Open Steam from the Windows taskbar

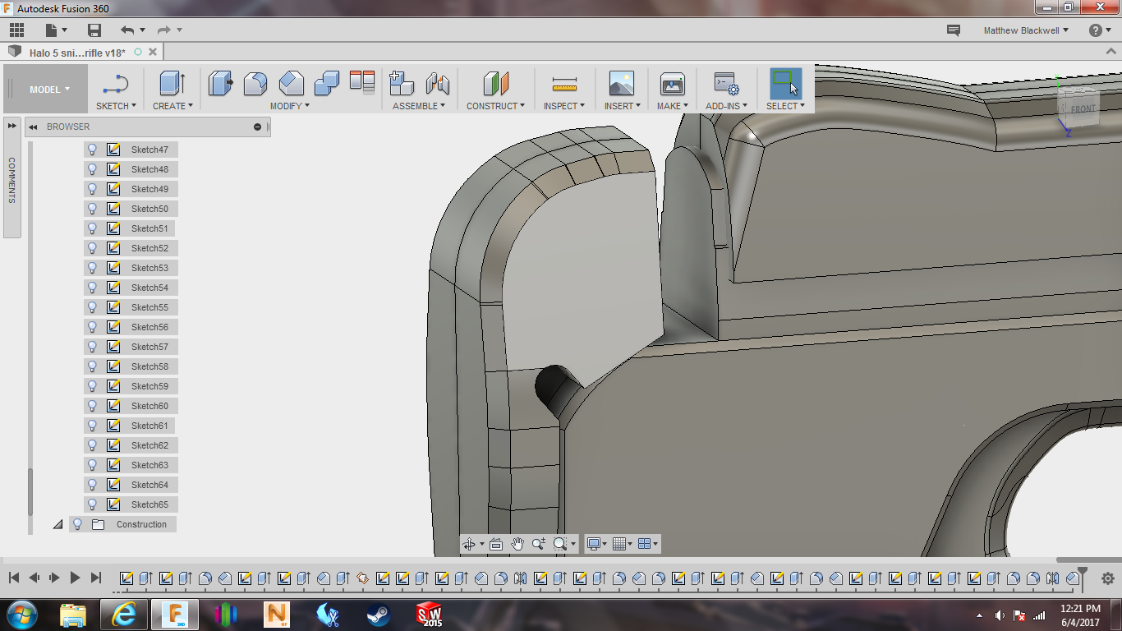click(379, 615)
